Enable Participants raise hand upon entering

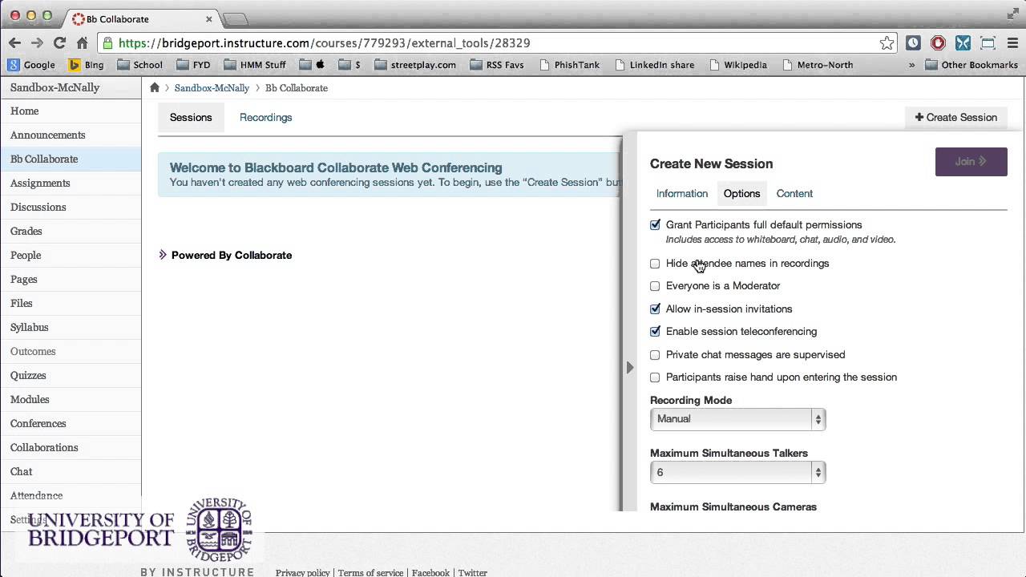tap(655, 377)
